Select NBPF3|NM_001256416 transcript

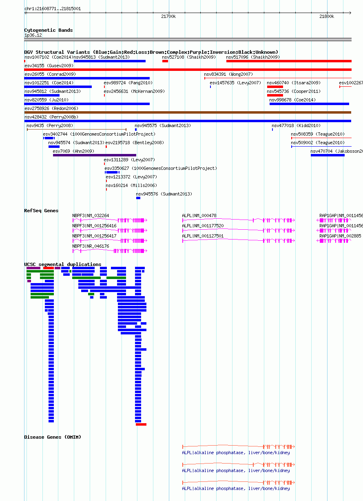tap(110, 231)
